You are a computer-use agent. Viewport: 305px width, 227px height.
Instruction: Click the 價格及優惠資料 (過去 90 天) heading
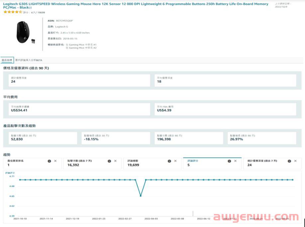click(x=26, y=68)
